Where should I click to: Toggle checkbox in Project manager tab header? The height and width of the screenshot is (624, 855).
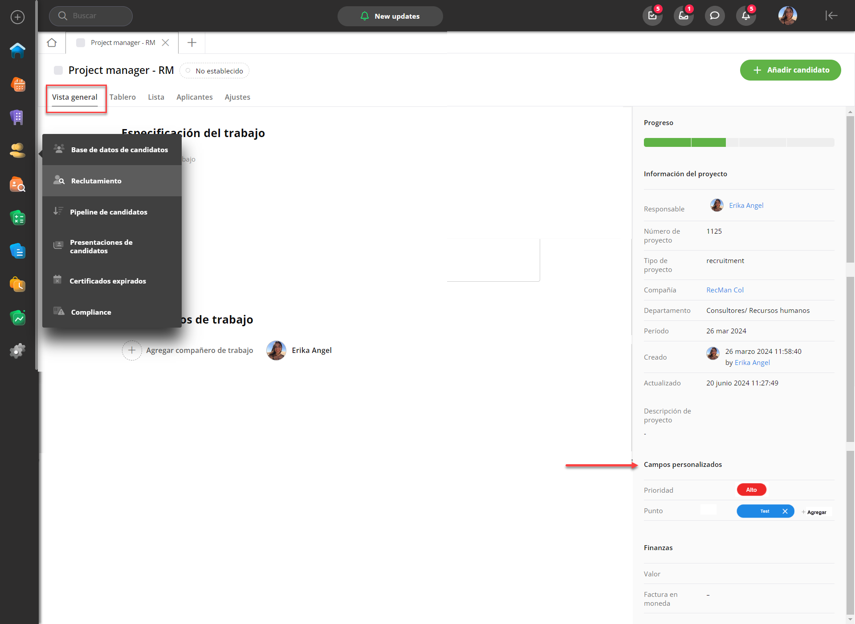coord(81,43)
